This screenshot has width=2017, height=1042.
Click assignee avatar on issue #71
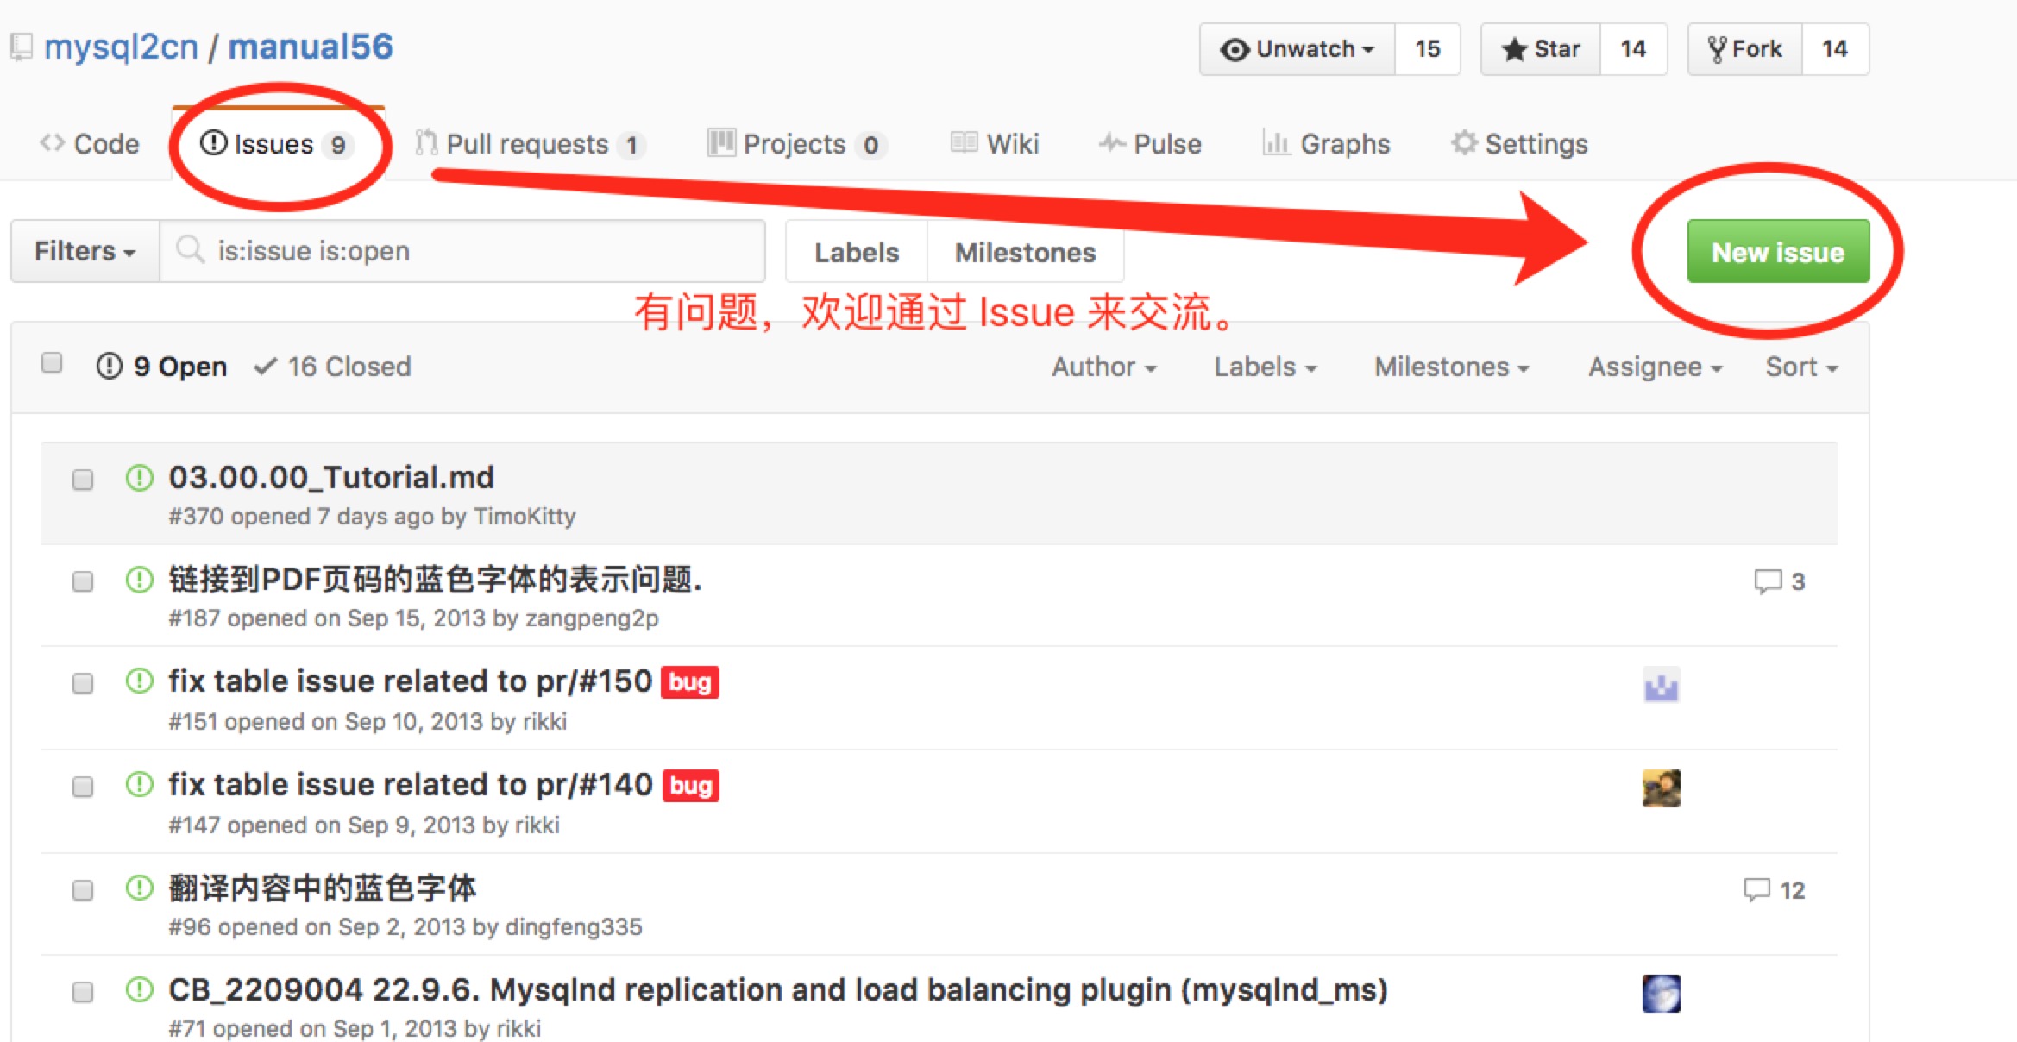point(1661,993)
